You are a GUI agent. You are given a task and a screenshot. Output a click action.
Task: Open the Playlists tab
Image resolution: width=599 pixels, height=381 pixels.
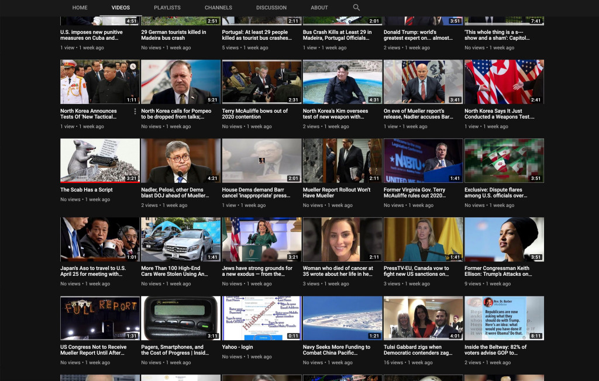coord(167,8)
